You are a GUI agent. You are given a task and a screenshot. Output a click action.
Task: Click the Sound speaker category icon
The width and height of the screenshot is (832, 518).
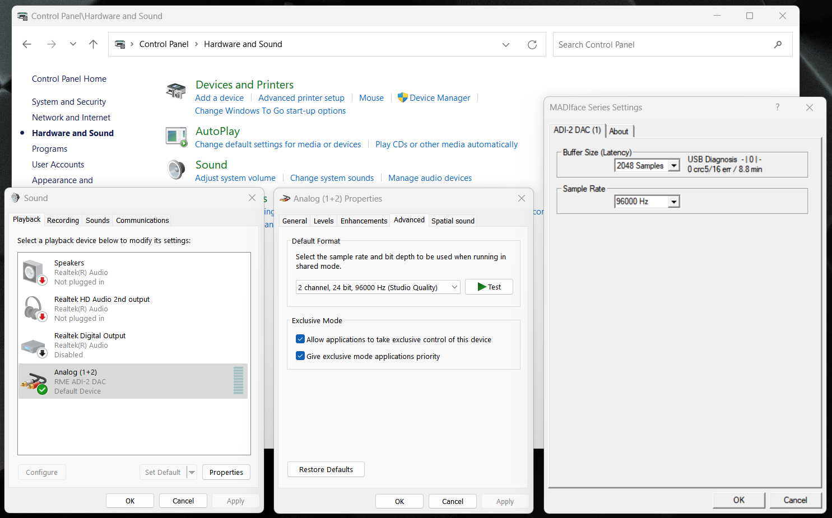[x=176, y=170]
